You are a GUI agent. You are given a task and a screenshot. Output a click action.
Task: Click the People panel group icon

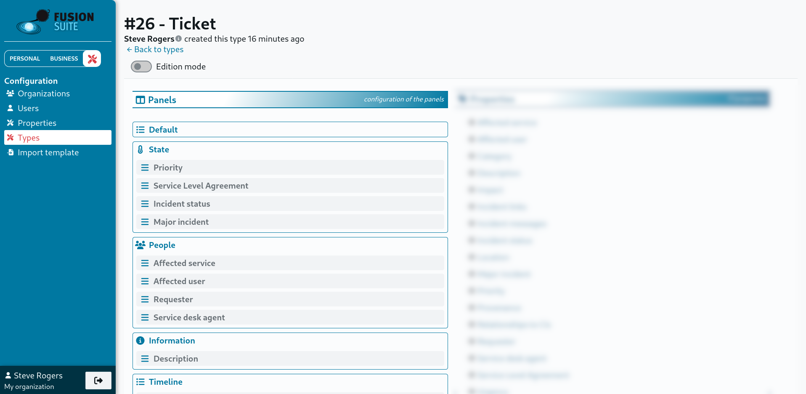pyautogui.click(x=141, y=245)
